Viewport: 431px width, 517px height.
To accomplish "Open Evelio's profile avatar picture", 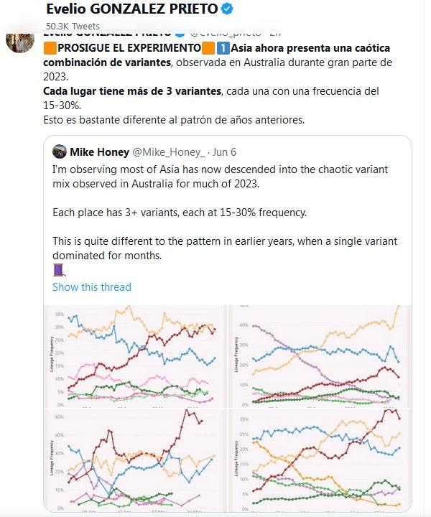I will click(x=21, y=42).
